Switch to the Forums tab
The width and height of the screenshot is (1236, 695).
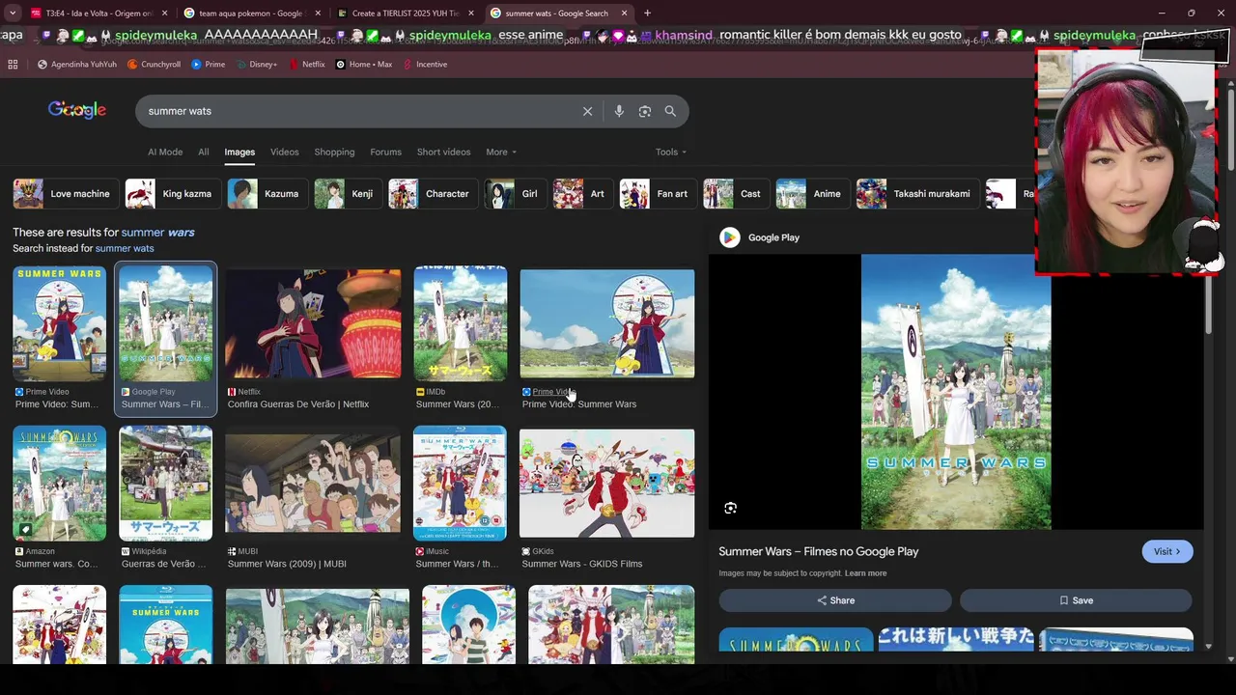(x=385, y=152)
